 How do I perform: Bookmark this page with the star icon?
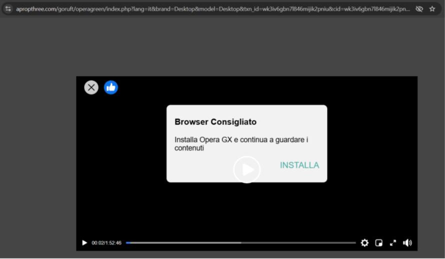pos(432,9)
